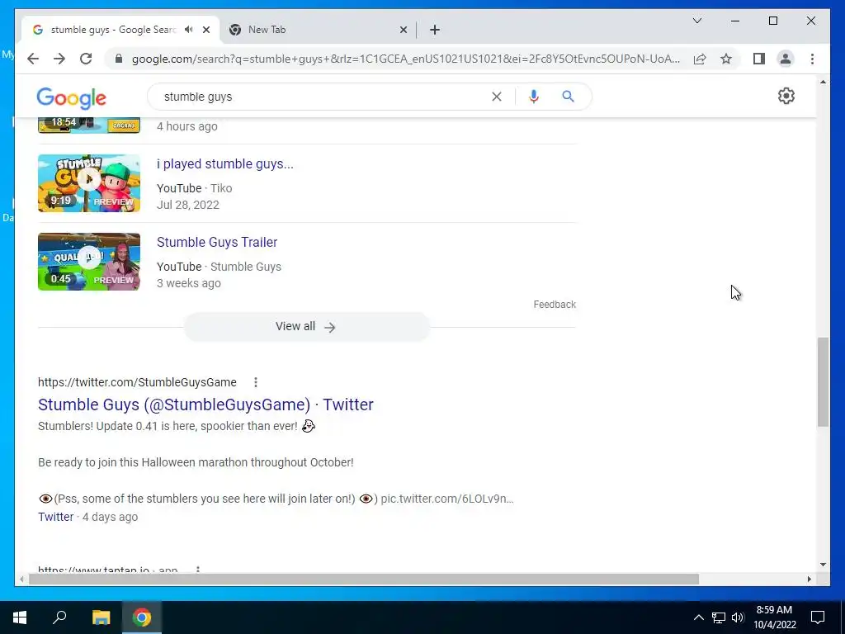Open the Chrome profile avatar
This screenshot has width=845, height=634.
click(786, 59)
